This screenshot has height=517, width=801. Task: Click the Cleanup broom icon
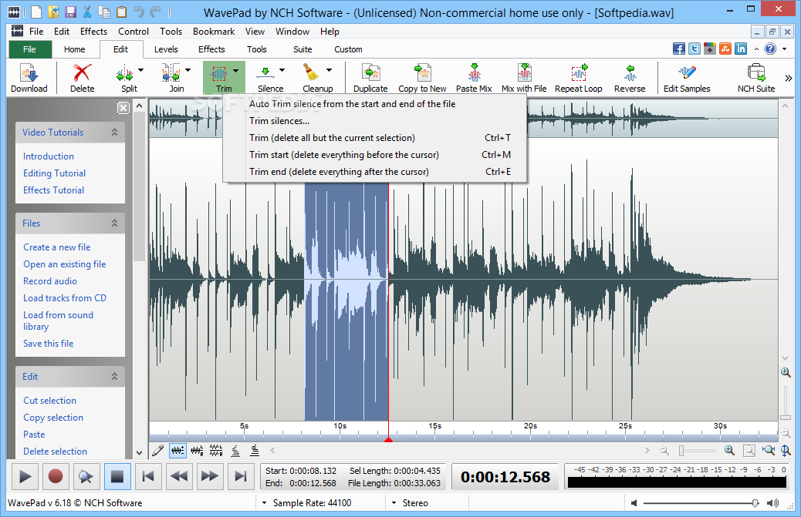pyautogui.click(x=310, y=72)
